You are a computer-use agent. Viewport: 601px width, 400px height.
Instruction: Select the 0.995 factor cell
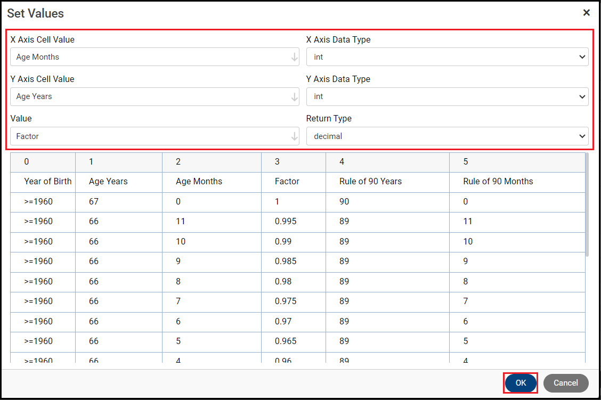coord(286,222)
